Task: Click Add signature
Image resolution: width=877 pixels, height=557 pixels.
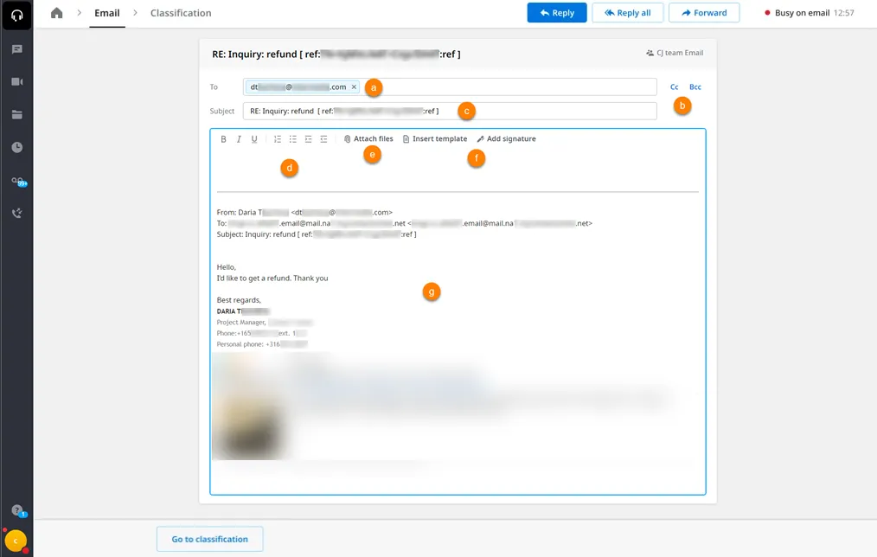Action: 506,138
